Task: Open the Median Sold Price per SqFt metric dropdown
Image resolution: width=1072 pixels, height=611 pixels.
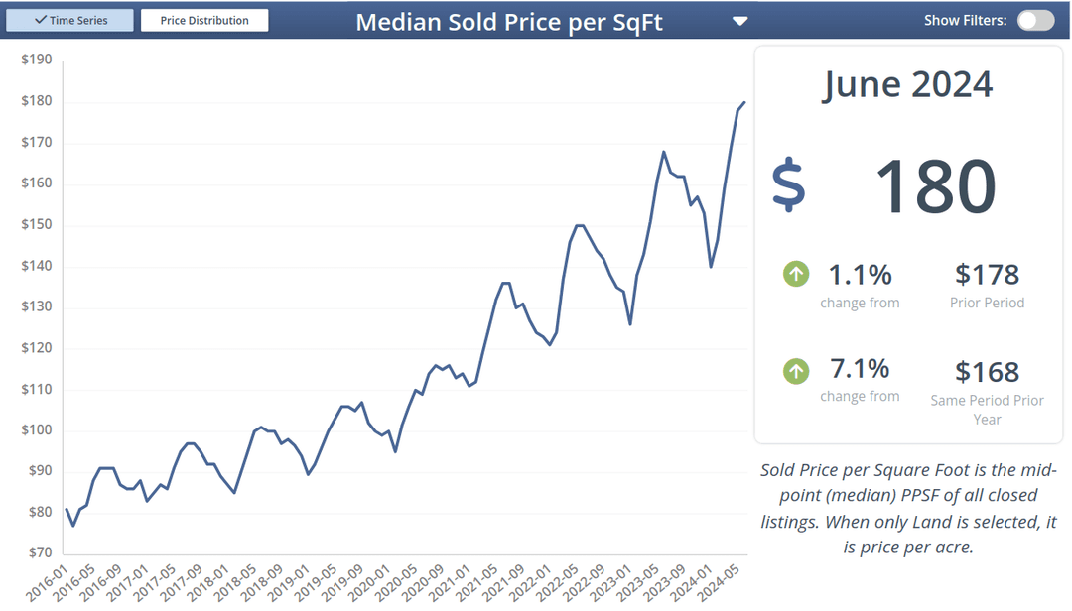Action: pyautogui.click(x=739, y=19)
